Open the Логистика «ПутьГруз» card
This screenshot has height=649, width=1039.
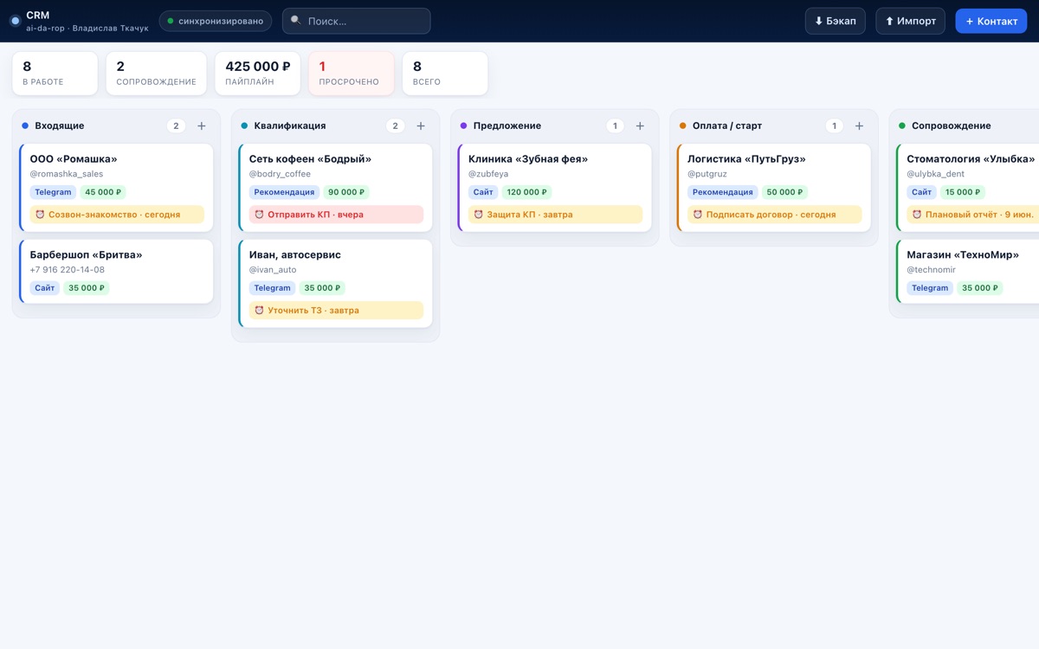(773, 188)
